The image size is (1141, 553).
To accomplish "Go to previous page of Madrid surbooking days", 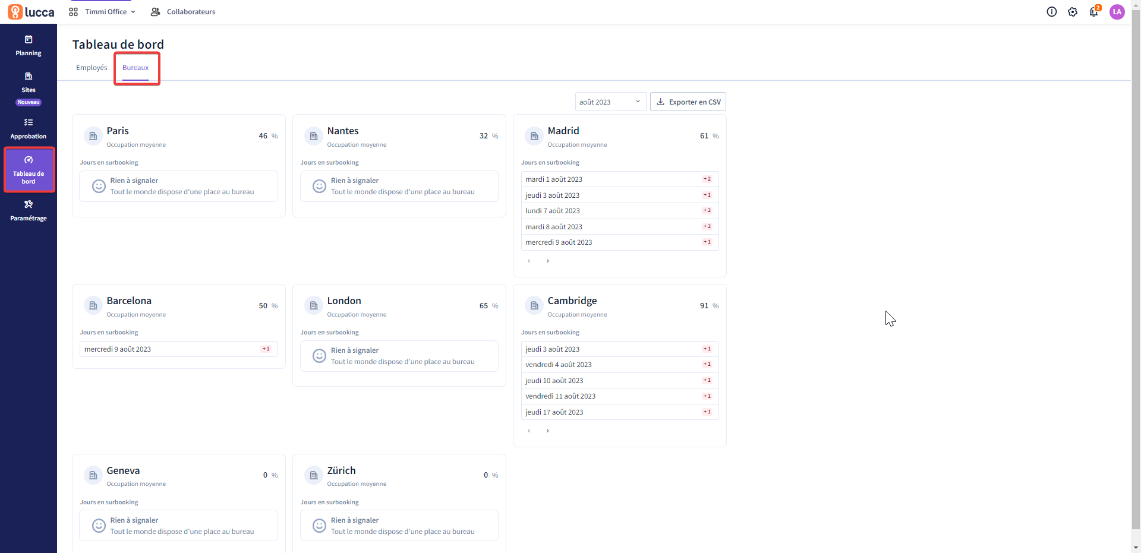I will point(529,261).
